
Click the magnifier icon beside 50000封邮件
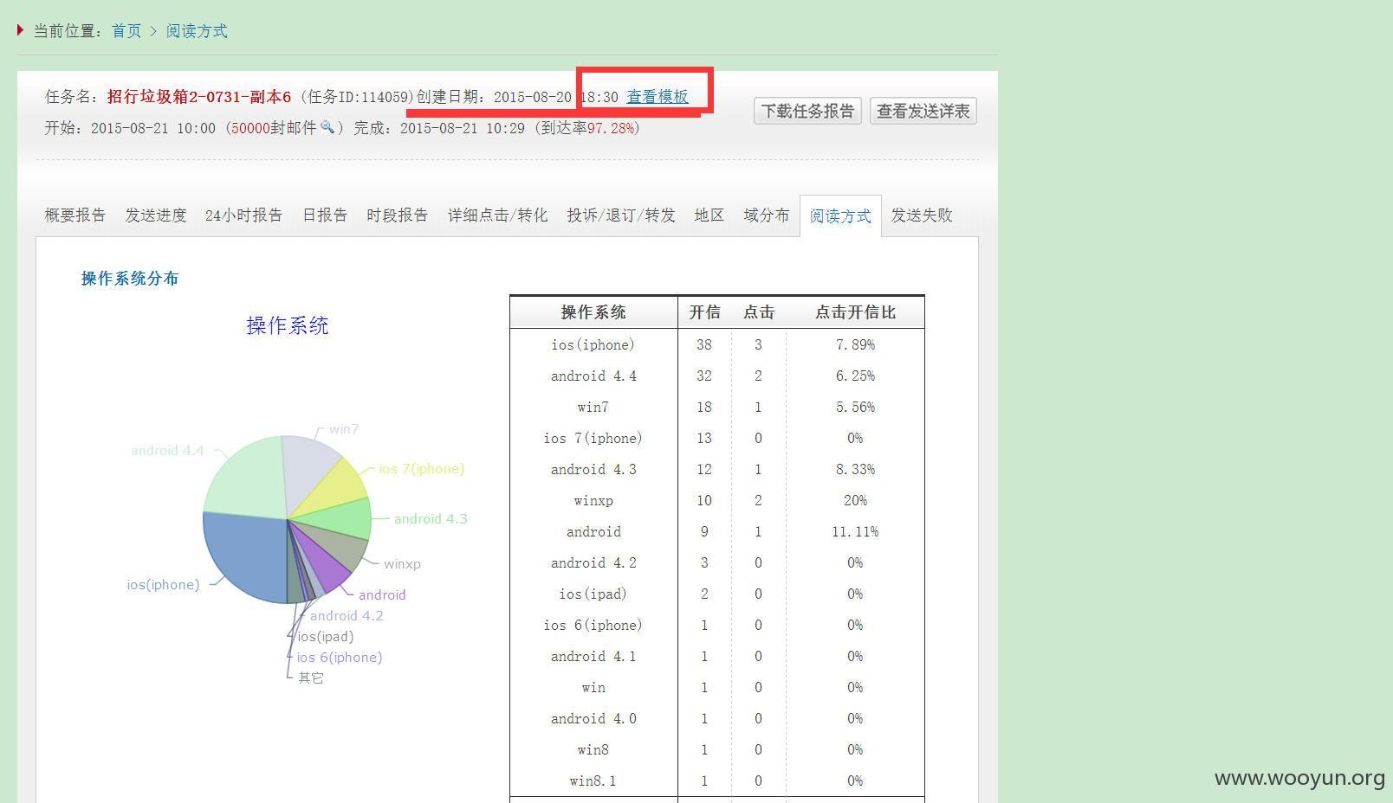pyautogui.click(x=327, y=127)
